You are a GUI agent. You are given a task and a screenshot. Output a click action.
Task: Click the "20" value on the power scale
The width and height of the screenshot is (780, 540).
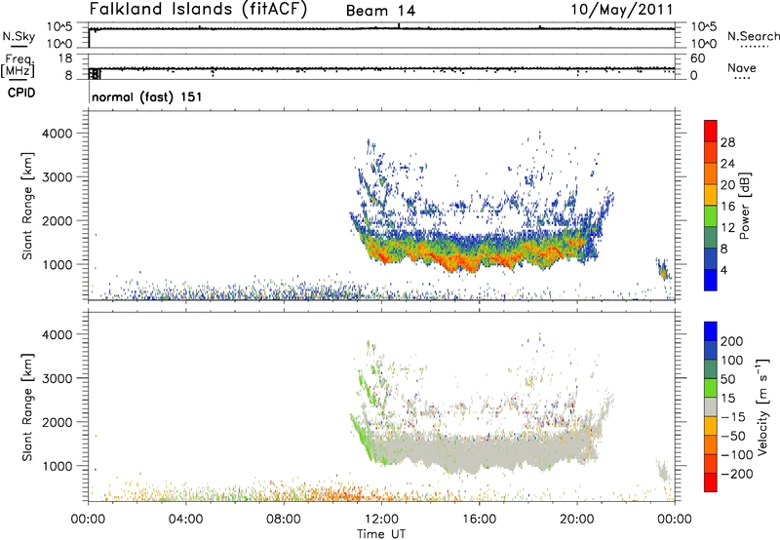click(727, 185)
